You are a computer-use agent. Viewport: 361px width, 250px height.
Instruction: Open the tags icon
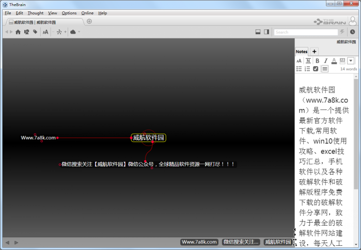pyautogui.click(x=35, y=32)
